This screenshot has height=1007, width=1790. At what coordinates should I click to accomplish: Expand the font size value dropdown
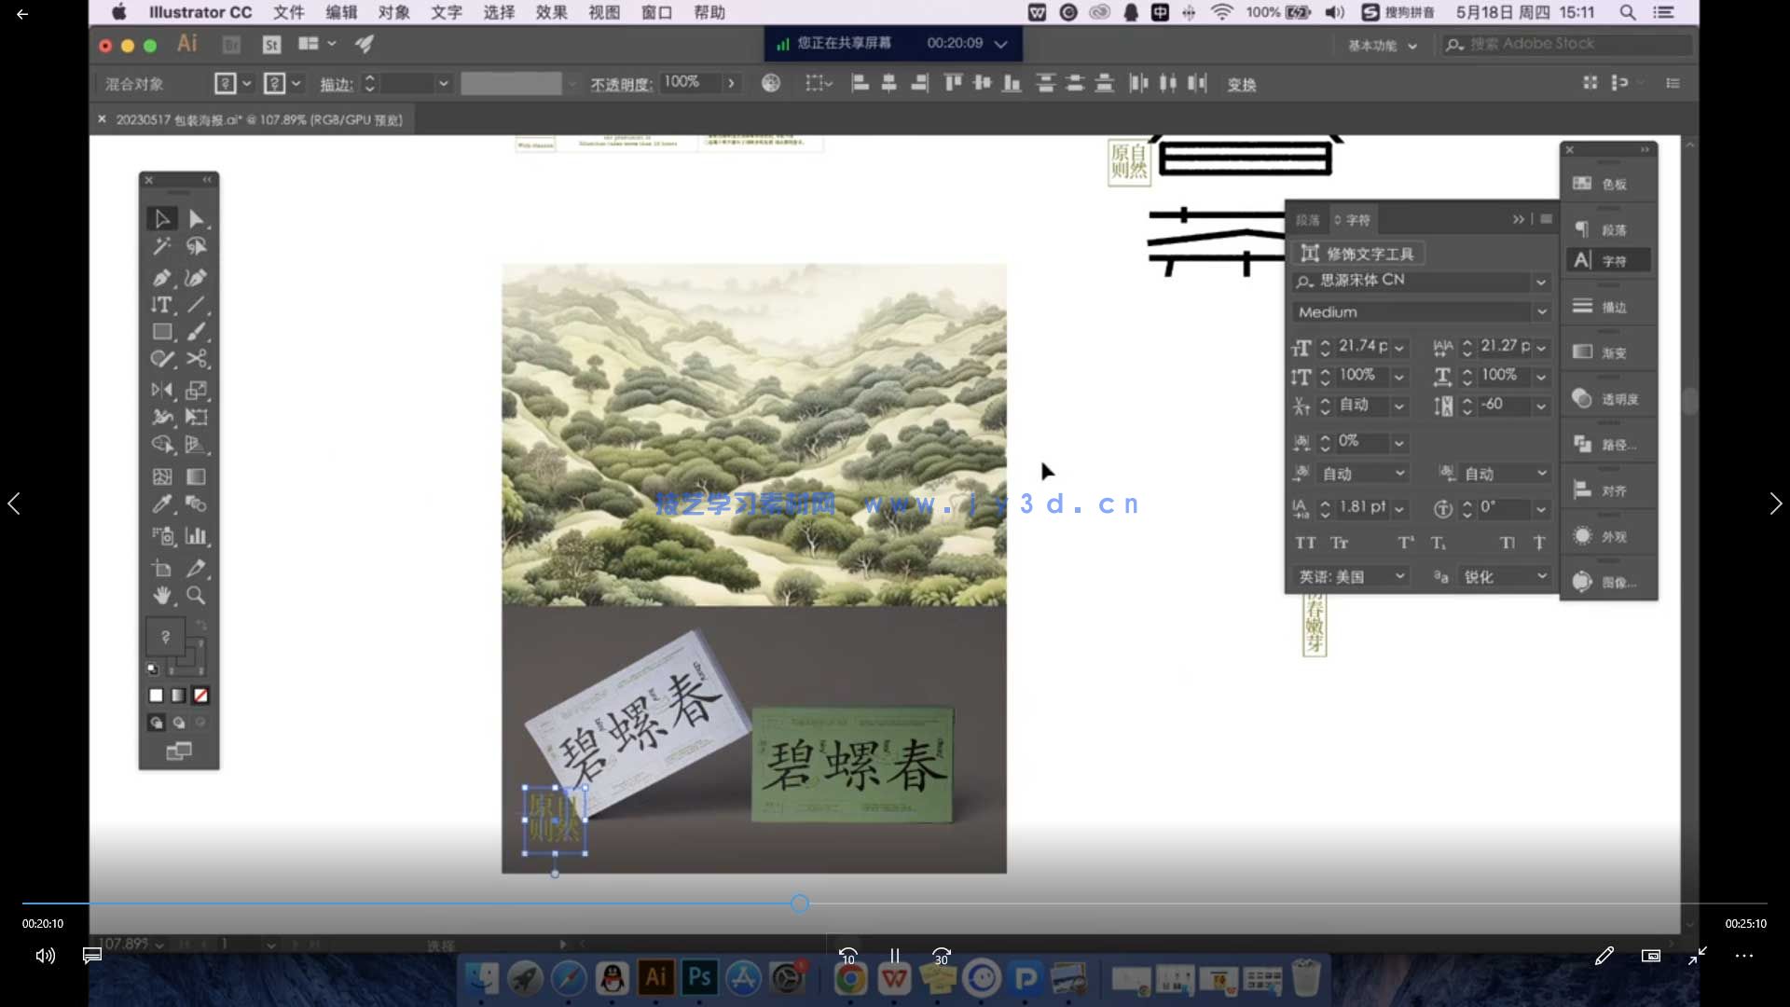(x=1401, y=347)
